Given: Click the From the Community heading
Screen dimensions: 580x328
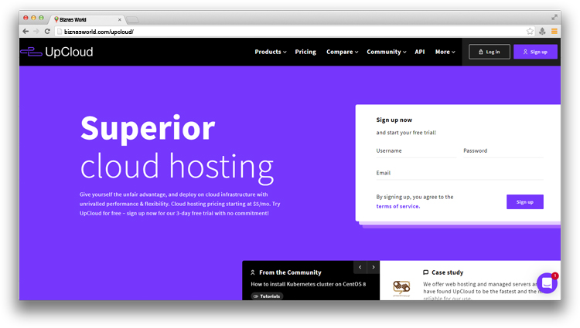Looking at the screenshot, I should tap(290, 272).
